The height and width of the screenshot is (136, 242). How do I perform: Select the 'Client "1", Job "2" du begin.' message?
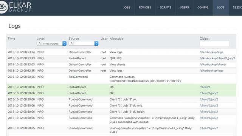pos(127,112)
